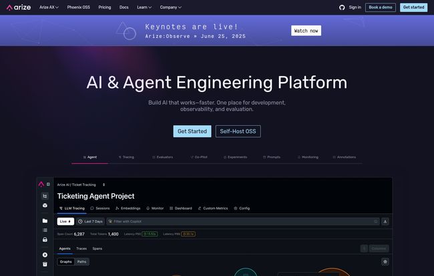
Task: Select the Annotations feature tab
Action: [x=345, y=157]
